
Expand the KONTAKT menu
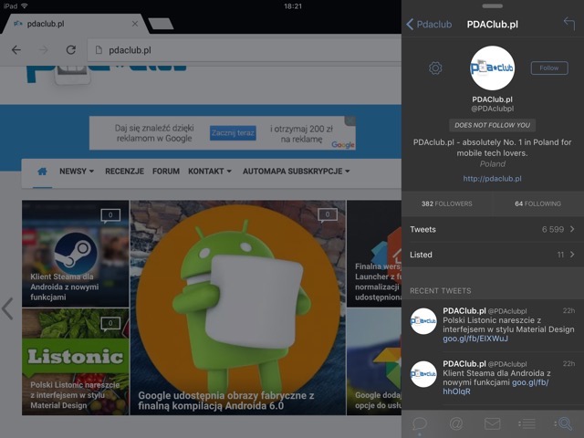210,172
